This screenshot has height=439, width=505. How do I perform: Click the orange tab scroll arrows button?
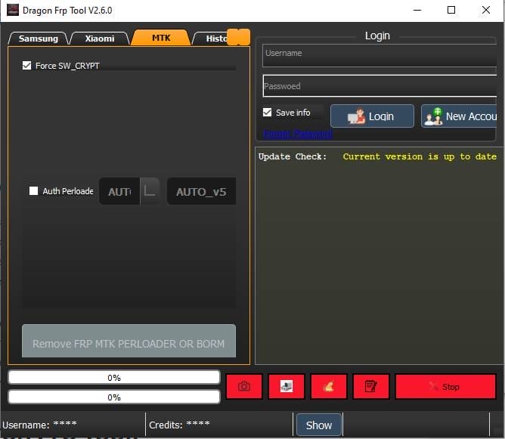click(x=238, y=37)
